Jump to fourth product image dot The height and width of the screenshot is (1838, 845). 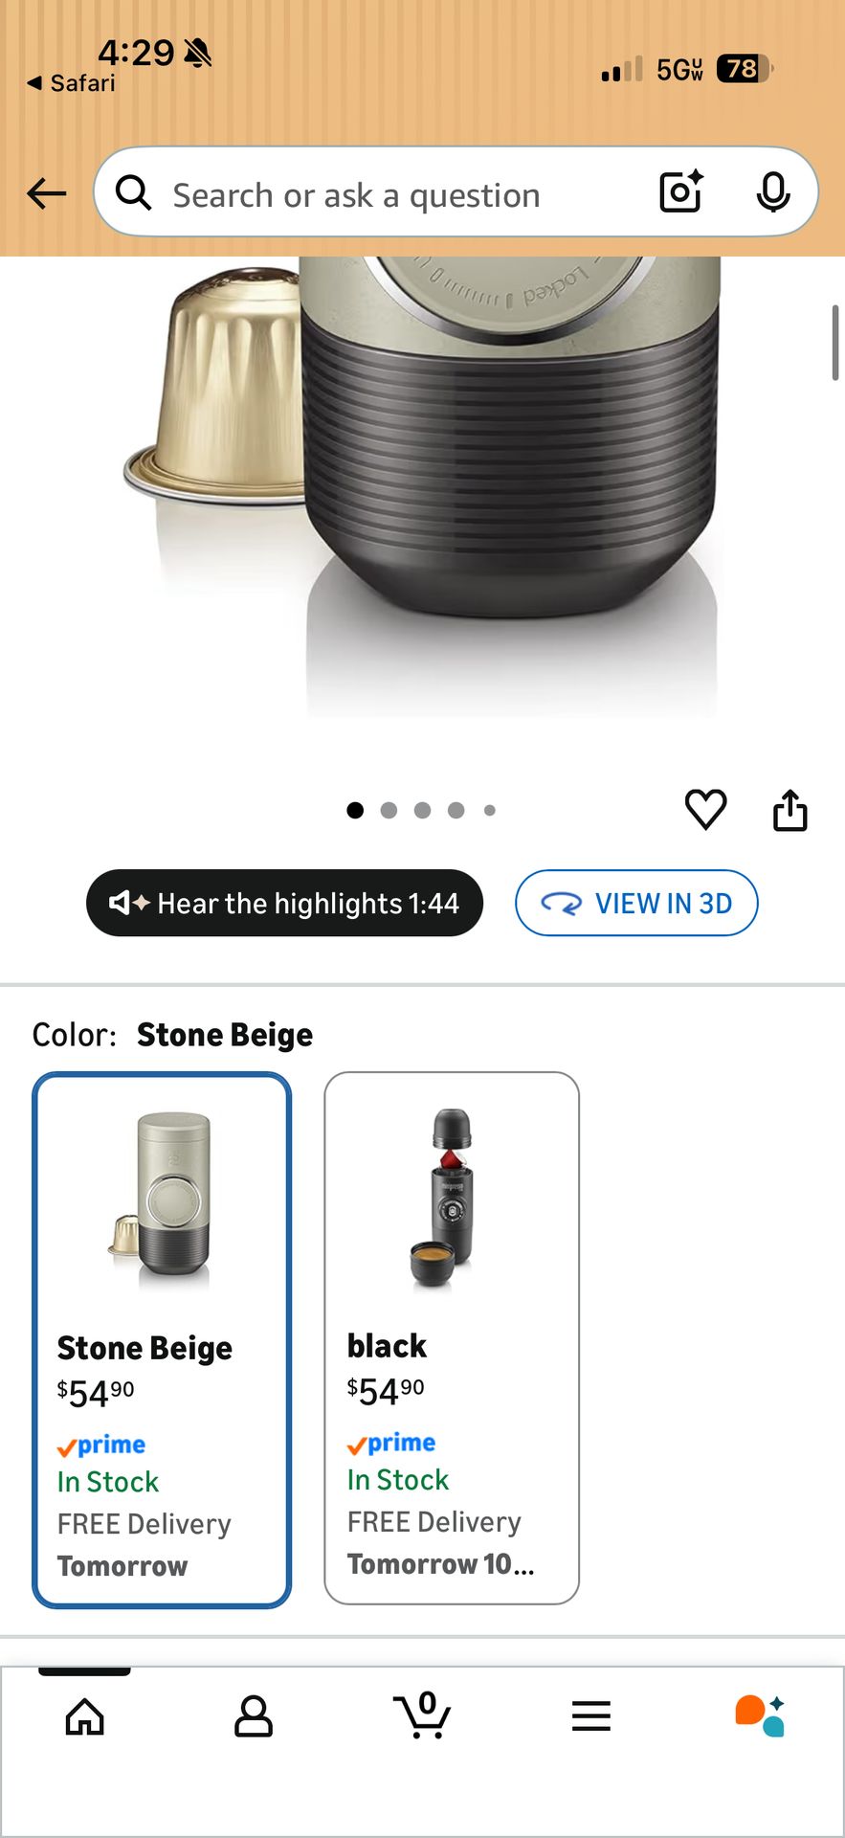(x=456, y=811)
